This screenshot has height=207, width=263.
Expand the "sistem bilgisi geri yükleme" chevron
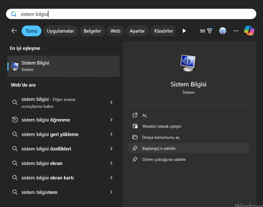111,134
